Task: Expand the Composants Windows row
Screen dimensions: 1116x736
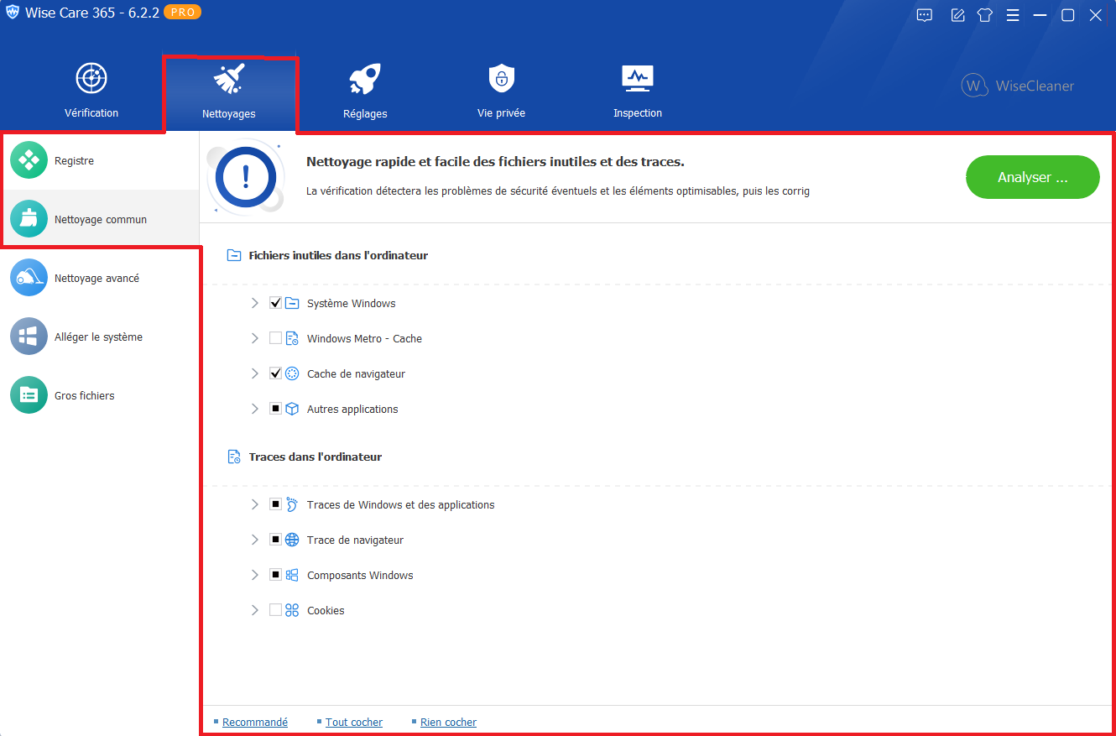Action: pos(255,575)
